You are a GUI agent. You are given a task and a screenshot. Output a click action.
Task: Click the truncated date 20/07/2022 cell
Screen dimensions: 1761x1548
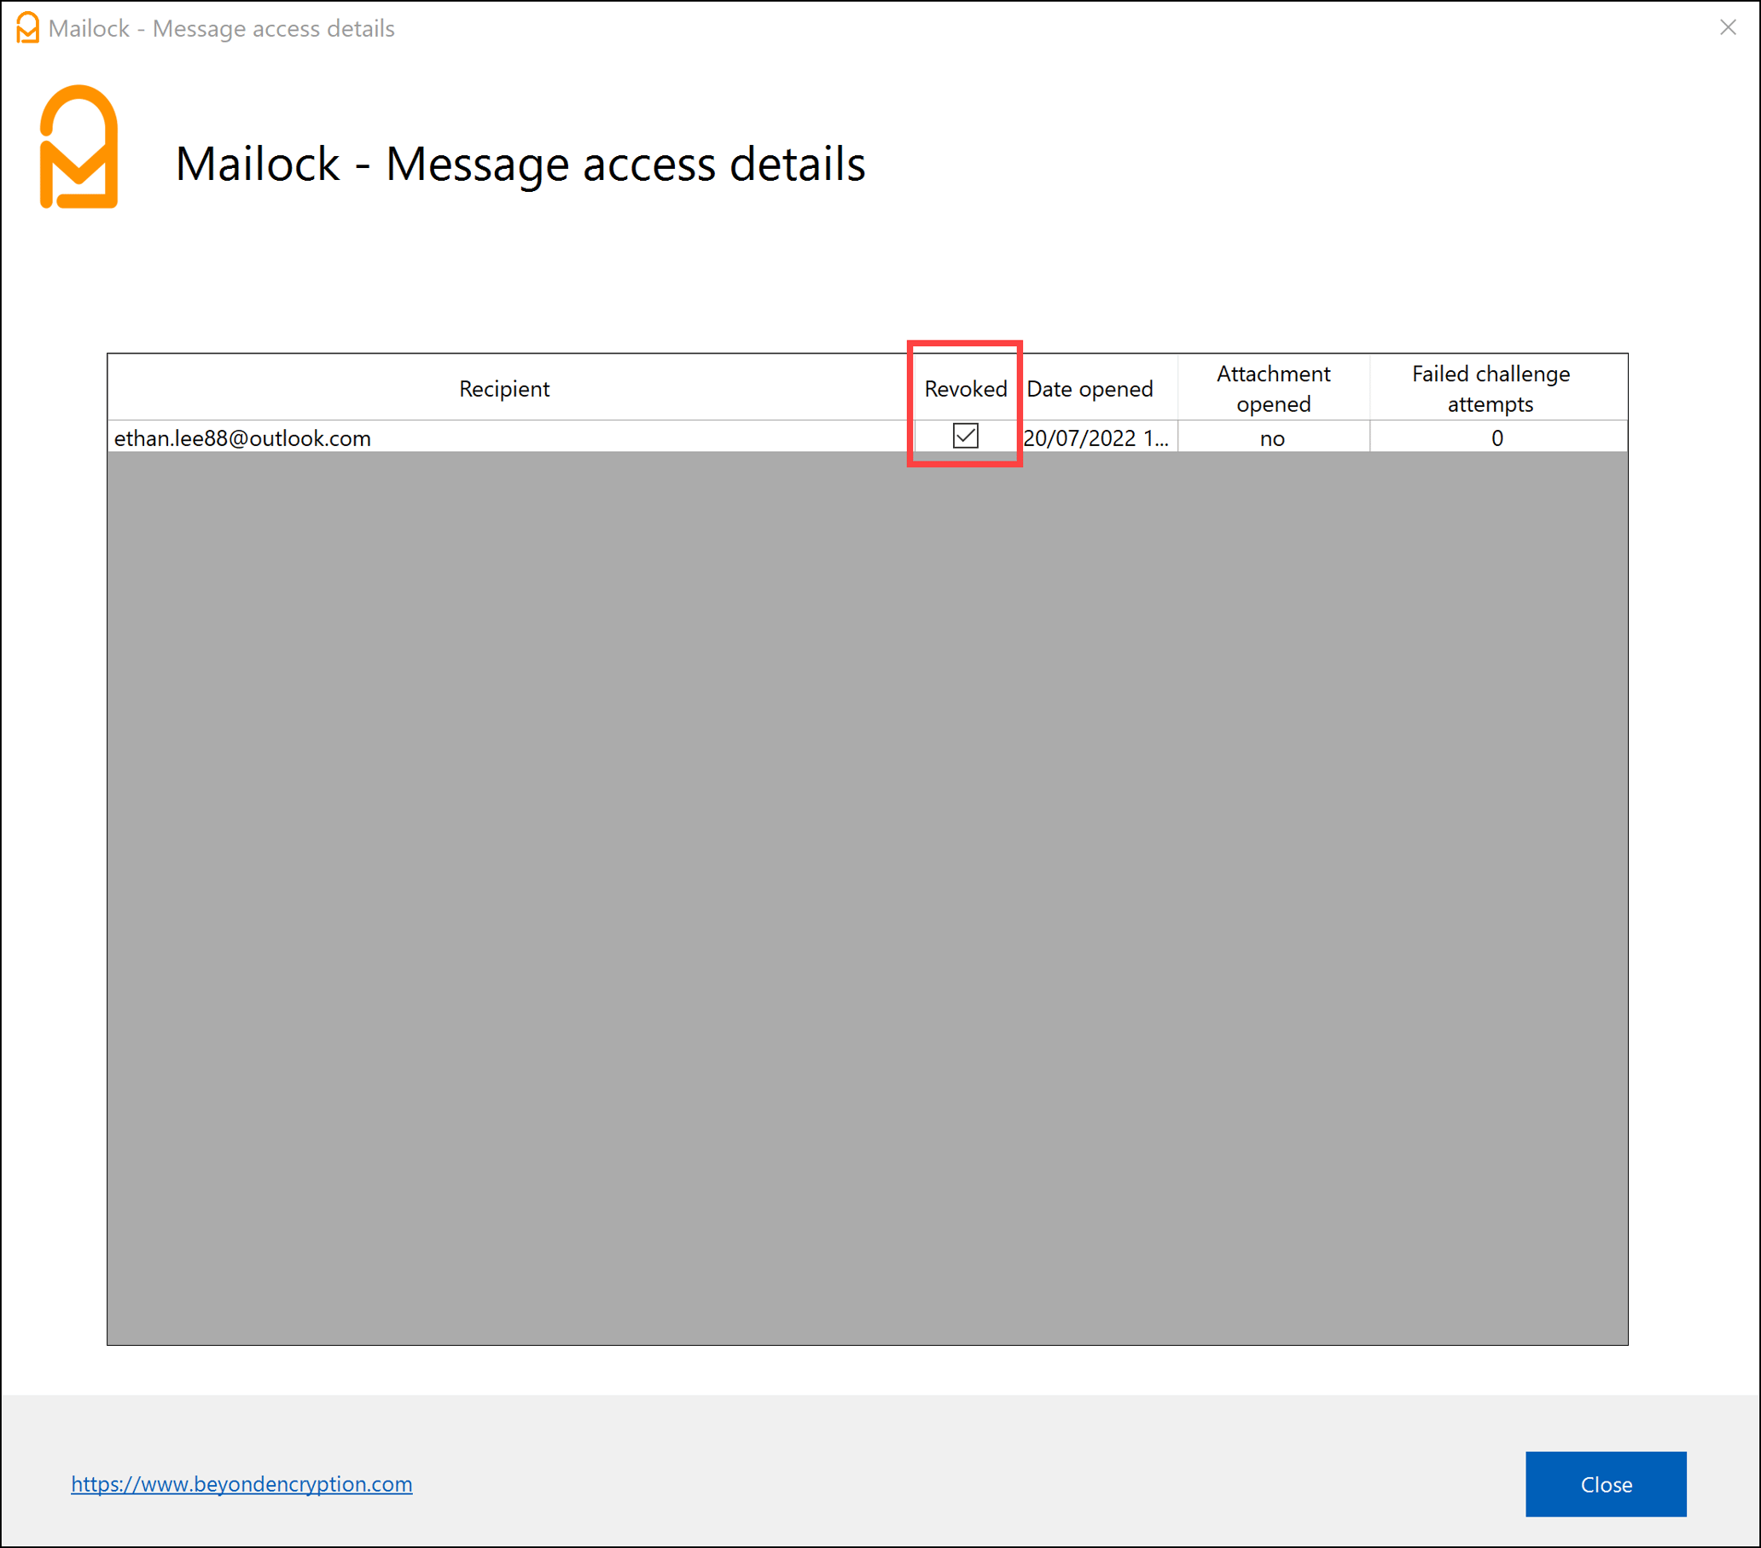pos(1096,438)
